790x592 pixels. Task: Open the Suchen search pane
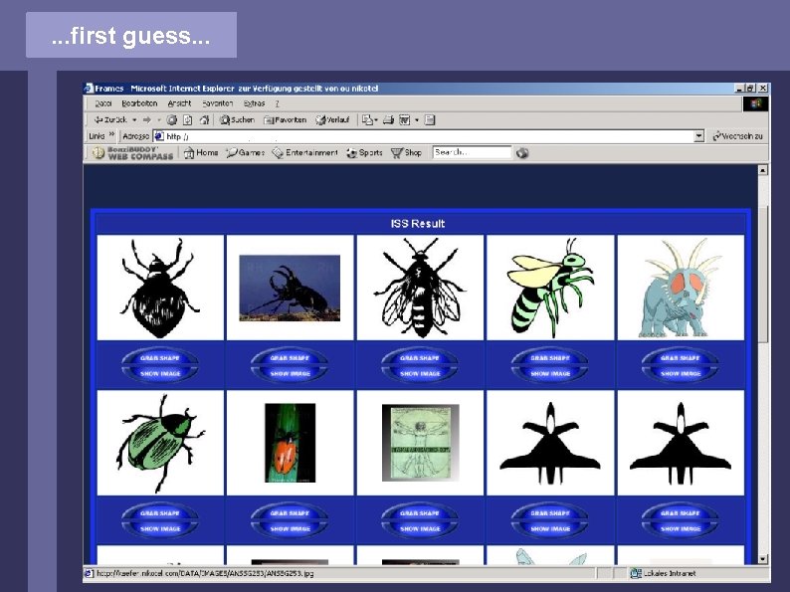point(237,120)
